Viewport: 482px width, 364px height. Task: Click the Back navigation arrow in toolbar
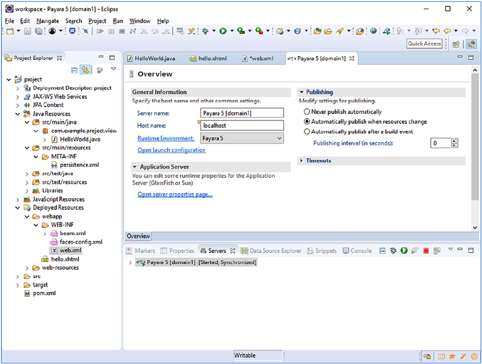[x=447, y=31]
